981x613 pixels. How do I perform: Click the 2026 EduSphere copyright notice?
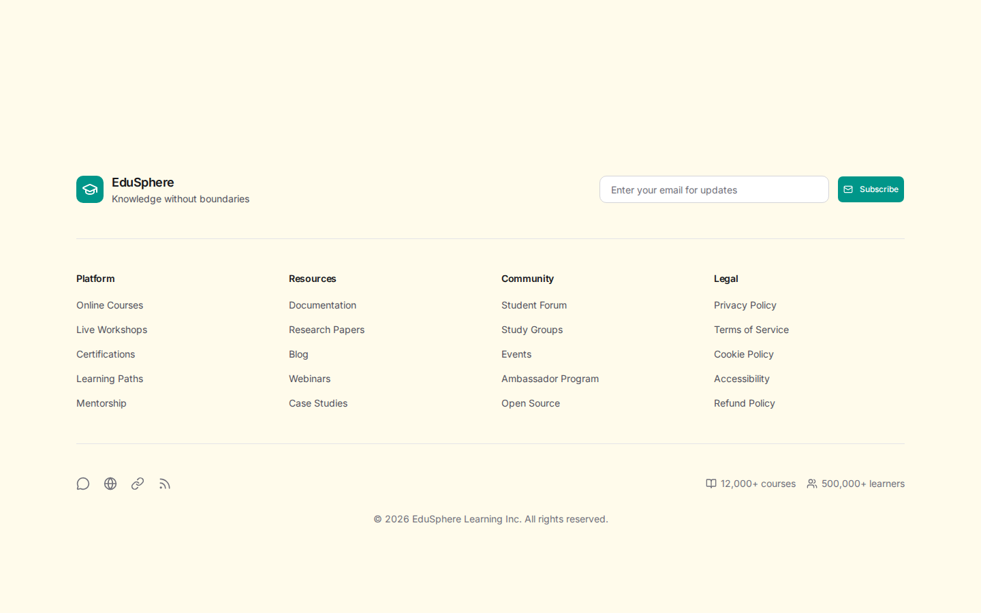[490, 519]
